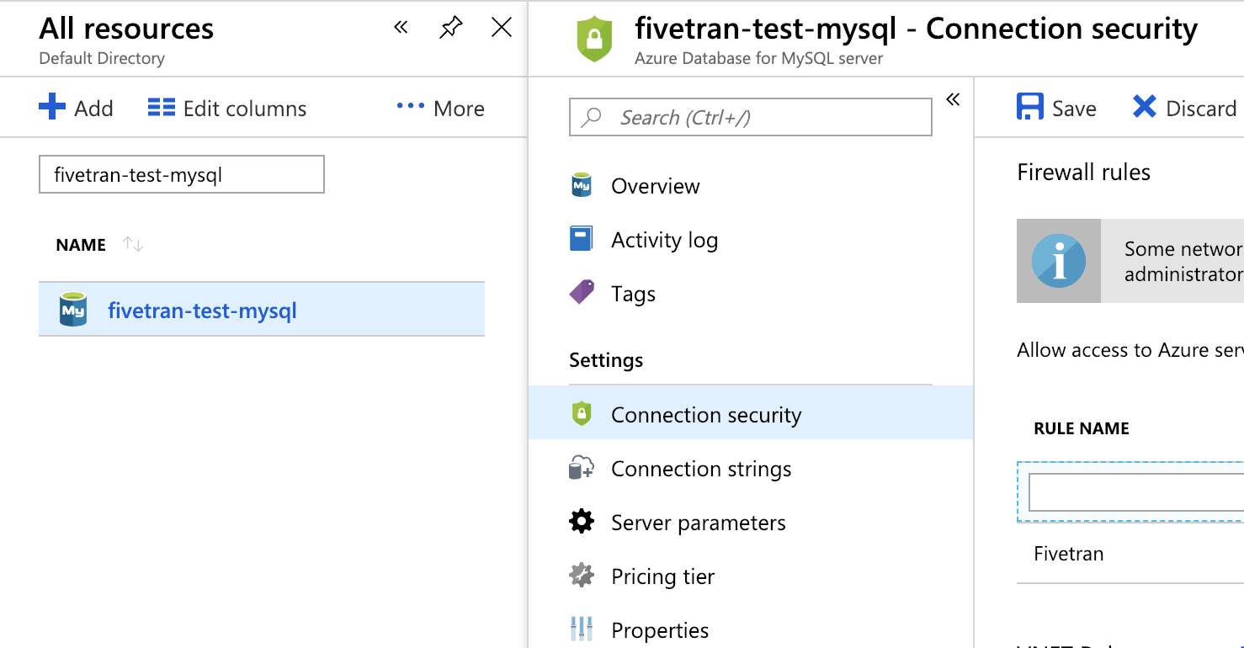Viewport: 1244px width, 648px height.
Task: Click the Save floppy disk icon
Action: click(1030, 107)
